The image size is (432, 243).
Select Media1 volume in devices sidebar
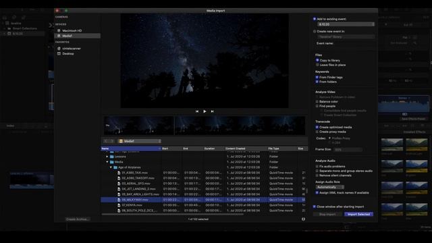tap(78, 36)
